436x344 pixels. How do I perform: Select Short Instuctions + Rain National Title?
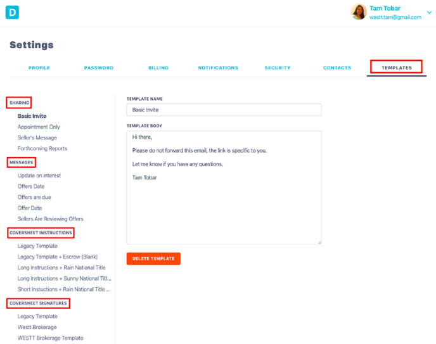click(64, 290)
